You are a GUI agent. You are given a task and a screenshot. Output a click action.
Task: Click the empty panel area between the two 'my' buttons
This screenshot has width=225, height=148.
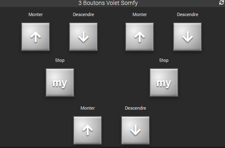[111, 83]
